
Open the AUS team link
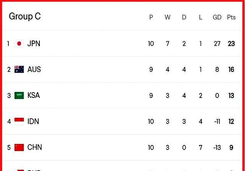tap(34, 69)
